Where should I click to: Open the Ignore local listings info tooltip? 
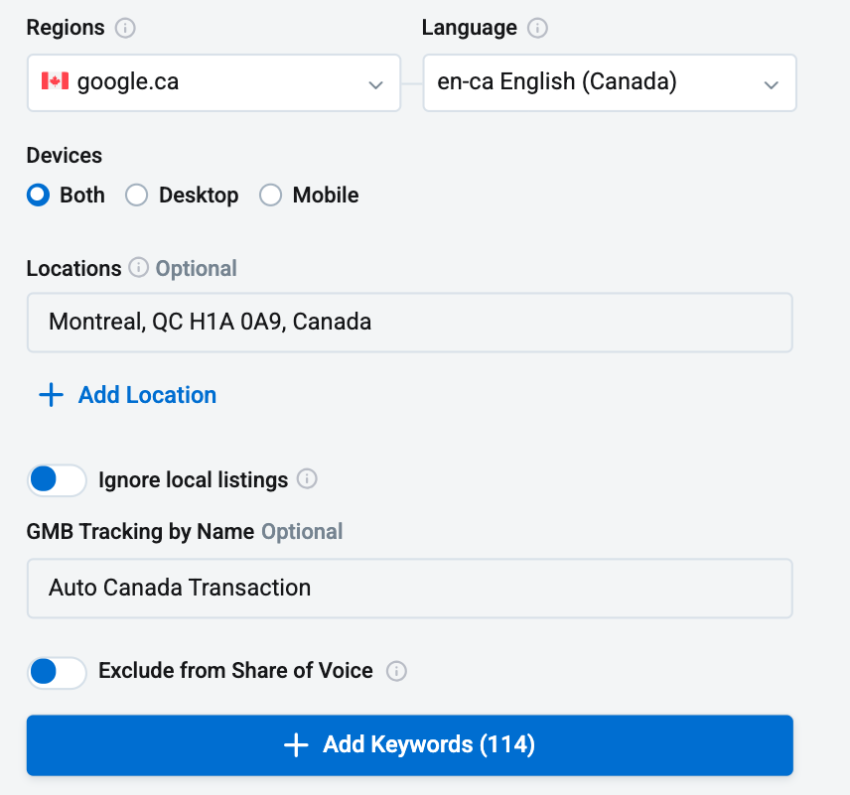[307, 479]
